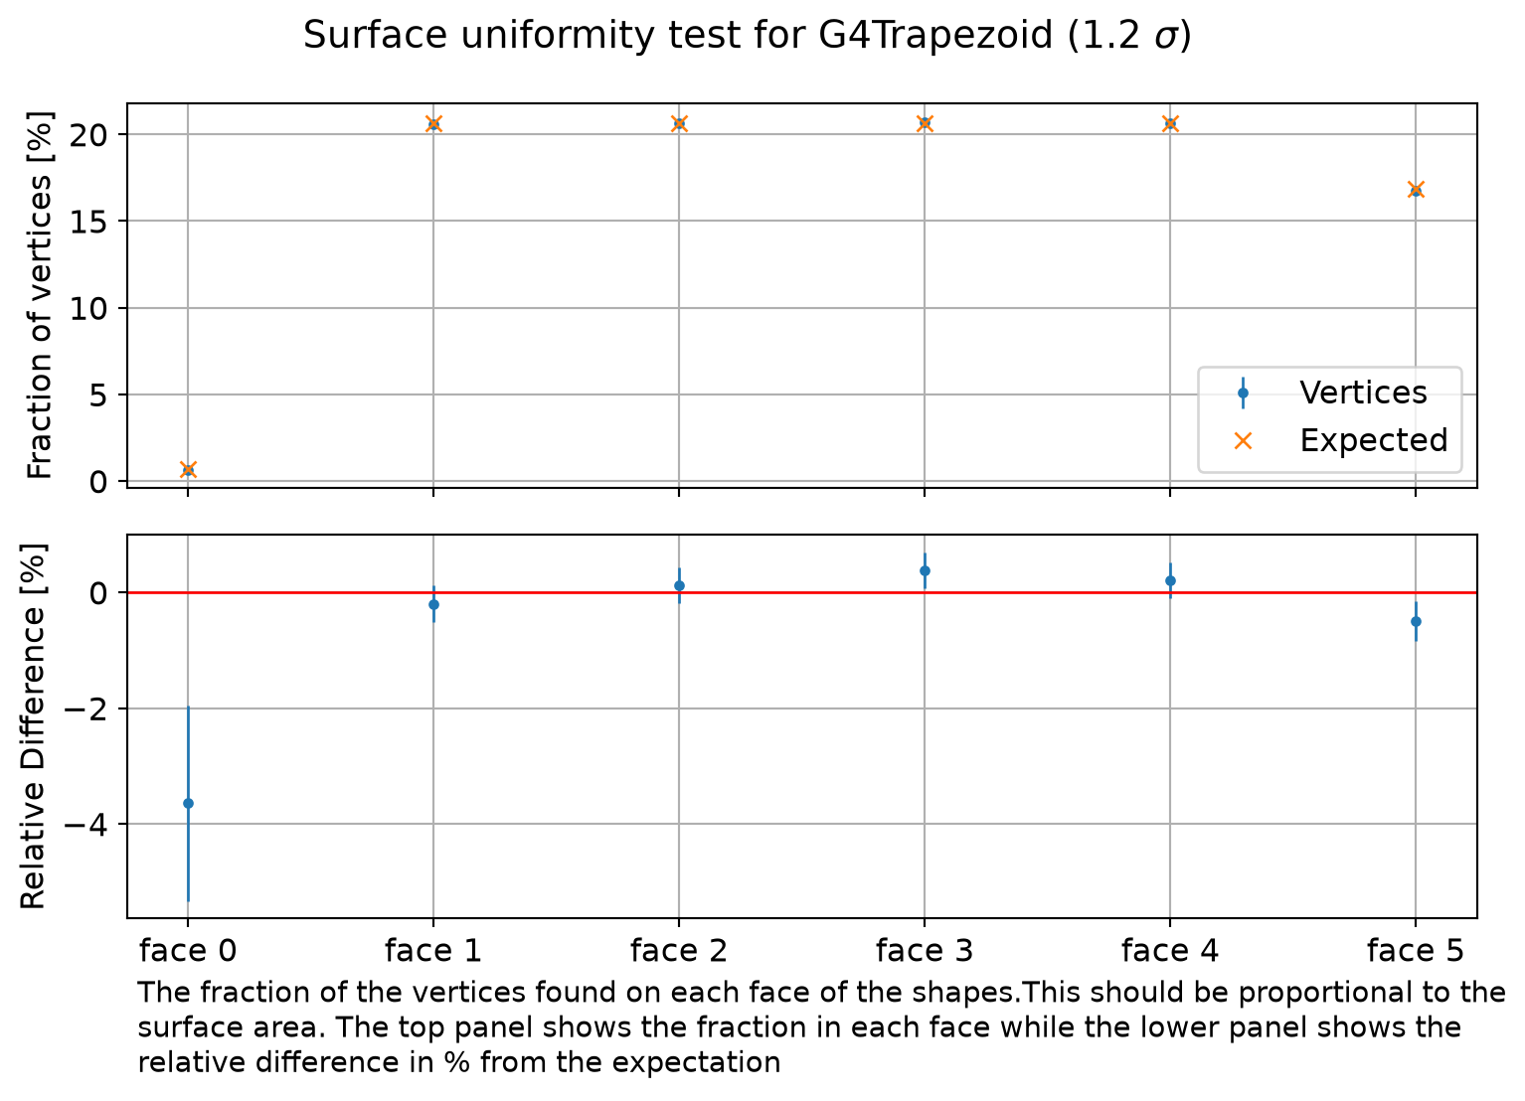Click the face 4 expected marker in top panel
Viewport: 1525px width, 1101px height.
click(x=1170, y=123)
